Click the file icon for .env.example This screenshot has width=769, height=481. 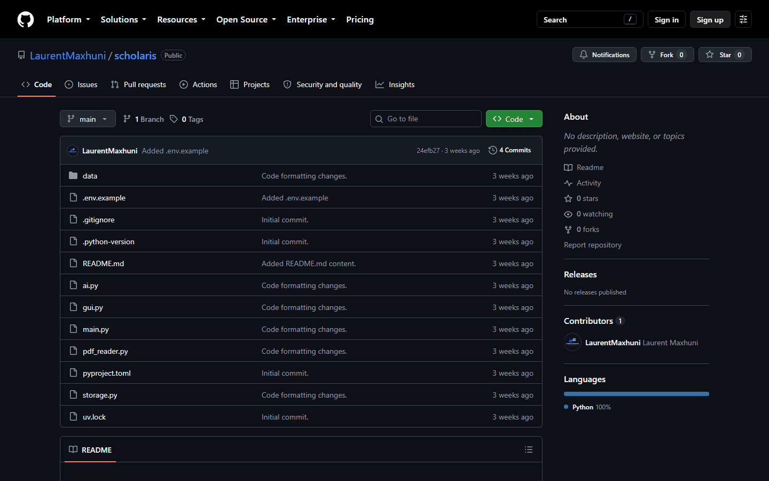(73, 197)
